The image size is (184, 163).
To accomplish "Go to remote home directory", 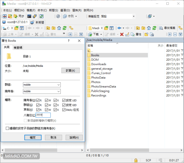I will [x=149, y=28].
